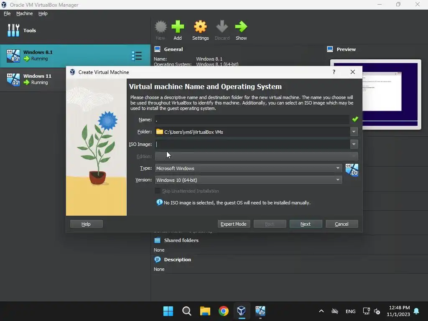Open the File menu
Screen dimensions: 428x321
pyautogui.click(x=7, y=13)
